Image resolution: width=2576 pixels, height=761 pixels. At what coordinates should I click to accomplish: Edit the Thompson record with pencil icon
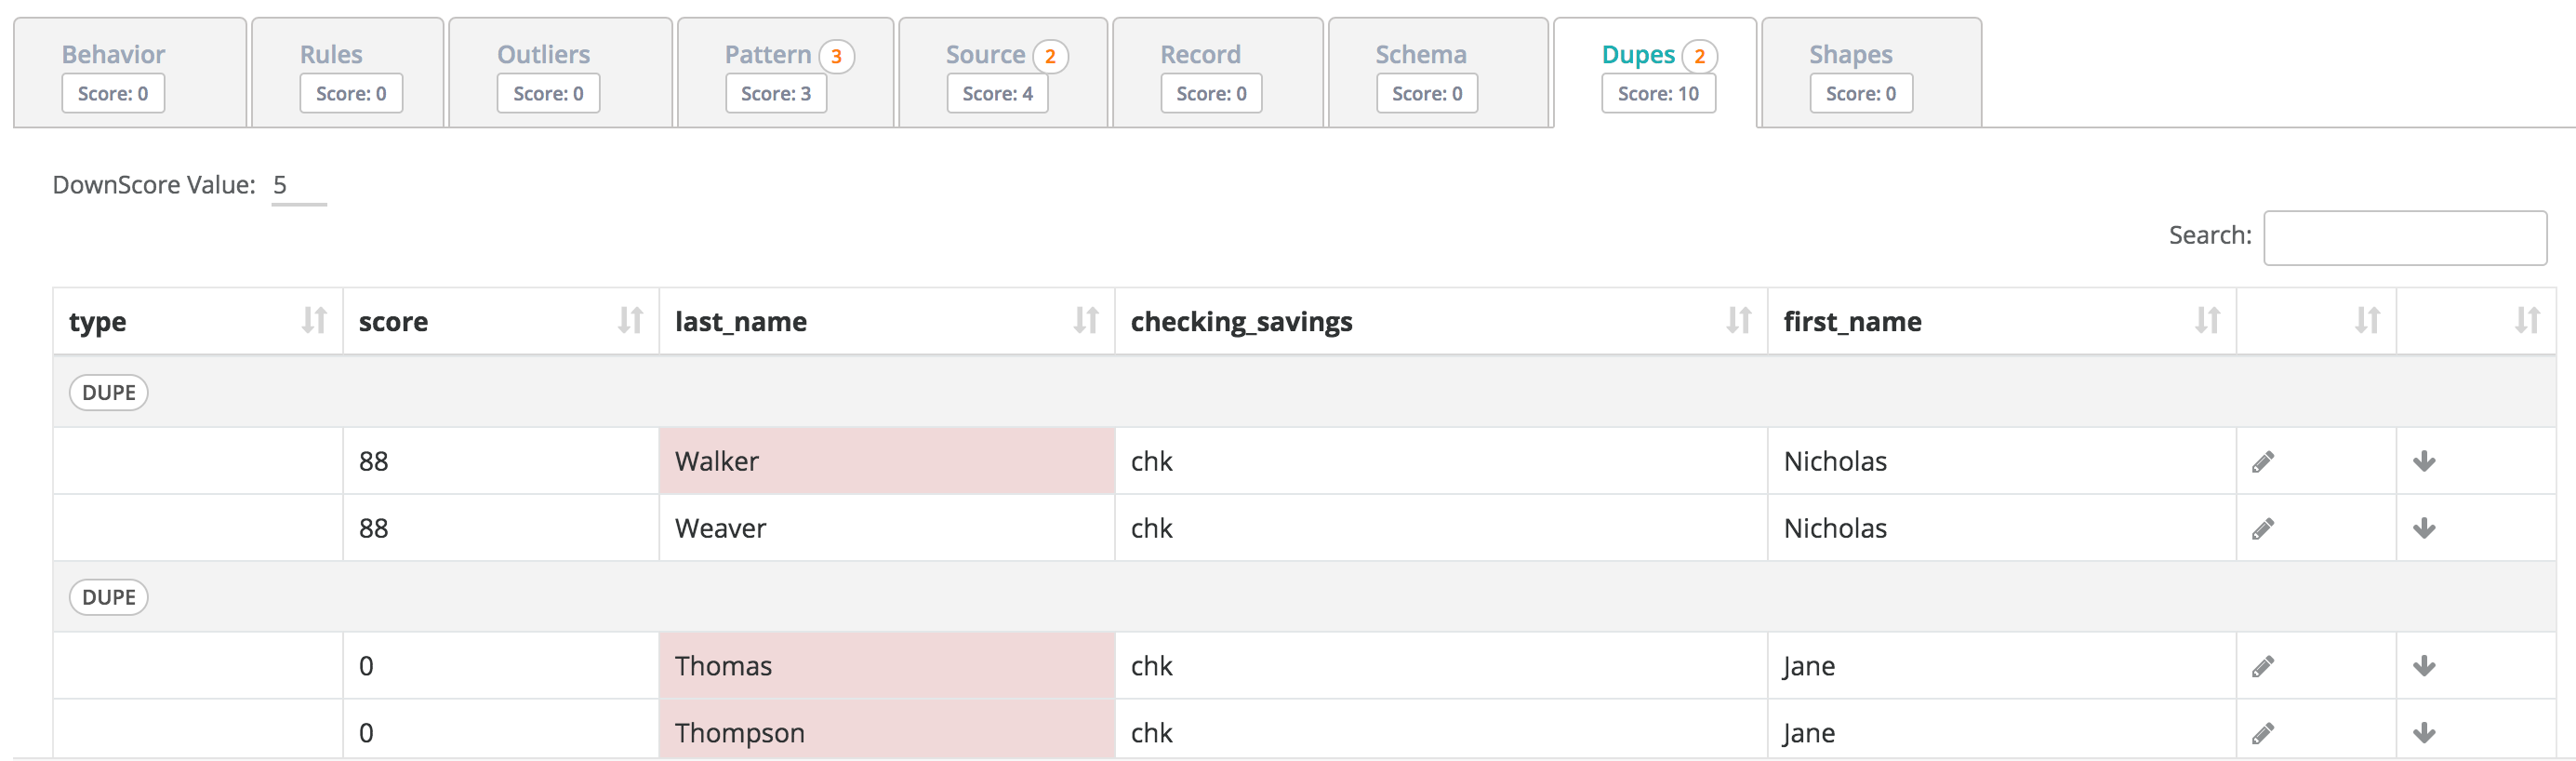2263,733
